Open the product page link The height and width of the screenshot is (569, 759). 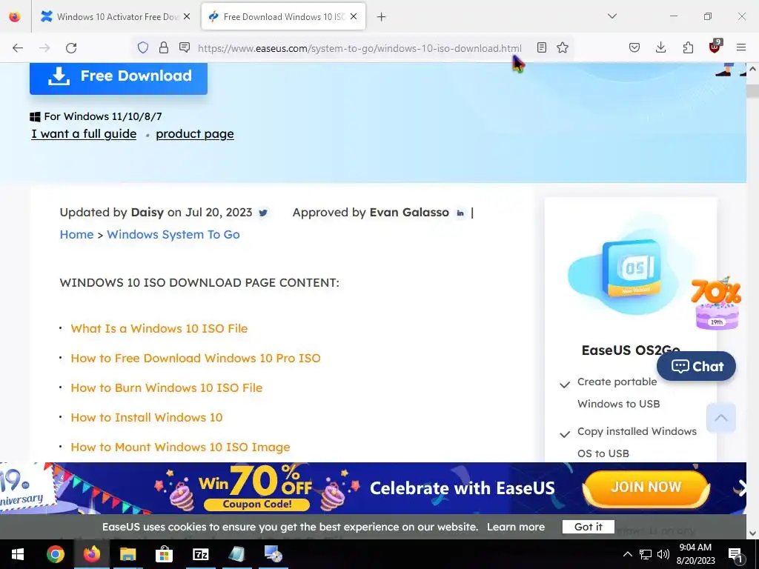[195, 134]
